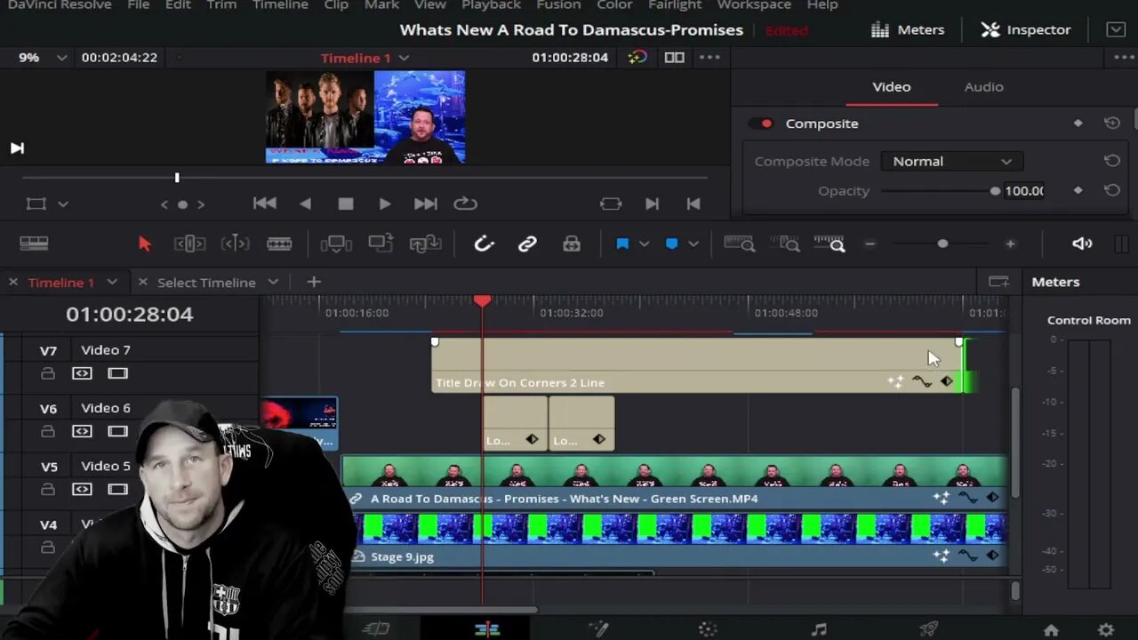Add Opacity keyframe diamond
The width and height of the screenshot is (1138, 640).
1078,190
